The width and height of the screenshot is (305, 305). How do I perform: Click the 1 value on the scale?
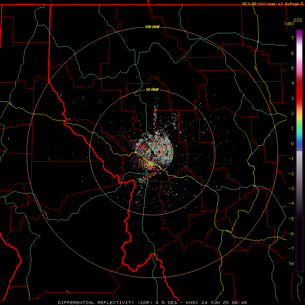tap(292, 128)
